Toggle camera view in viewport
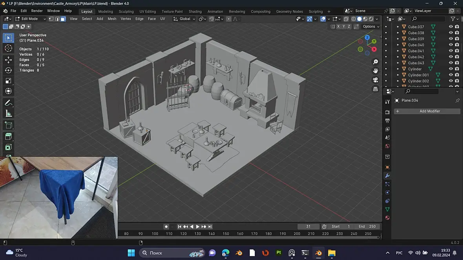 click(376, 80)
